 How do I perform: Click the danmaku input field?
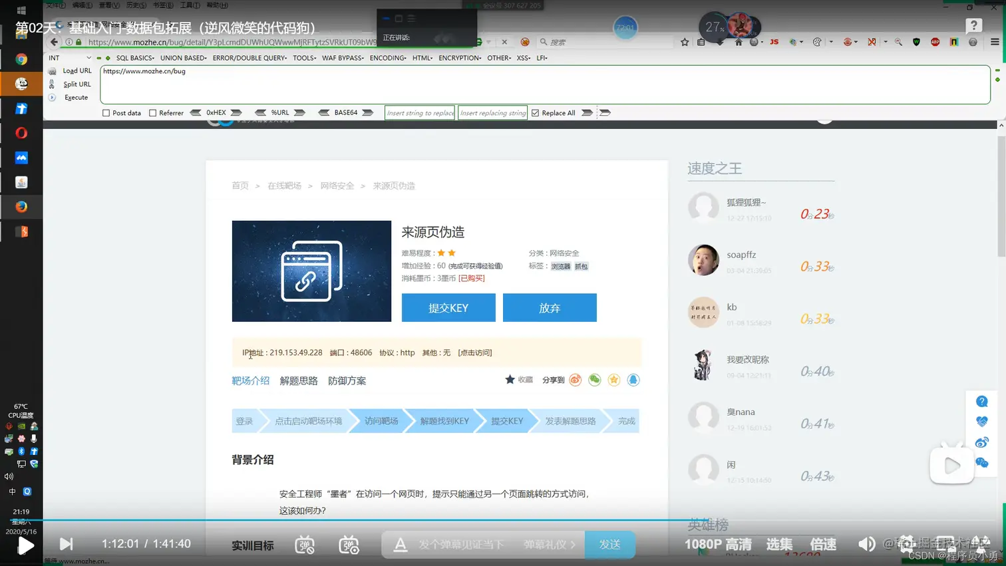point(462,545)
